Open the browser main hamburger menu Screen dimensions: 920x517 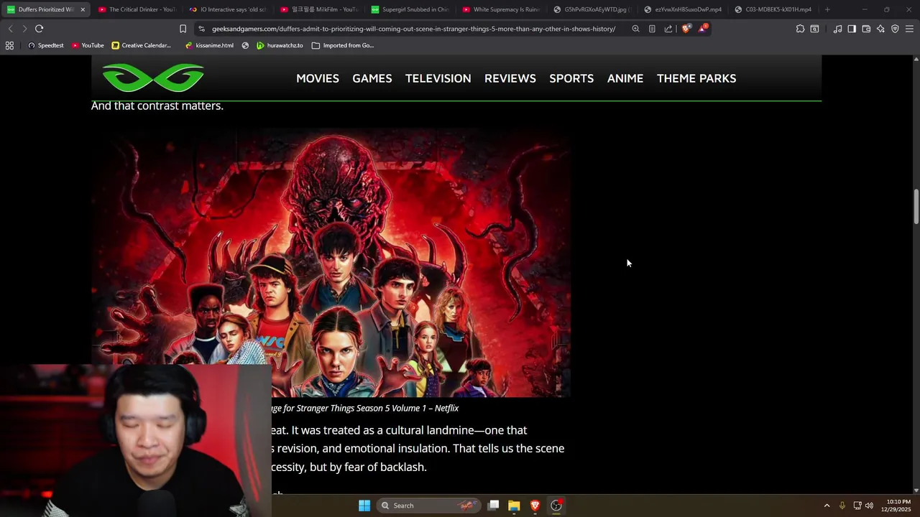pyautogui.click(x=909, y=29)
